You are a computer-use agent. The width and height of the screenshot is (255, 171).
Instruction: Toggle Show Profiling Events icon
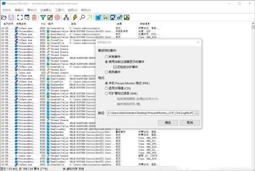127,17
